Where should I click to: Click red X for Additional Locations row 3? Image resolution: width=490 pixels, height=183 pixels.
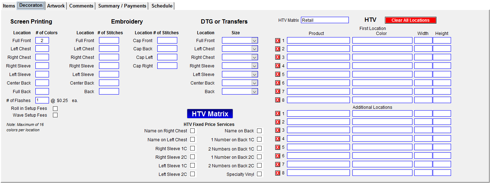point(278,131)
